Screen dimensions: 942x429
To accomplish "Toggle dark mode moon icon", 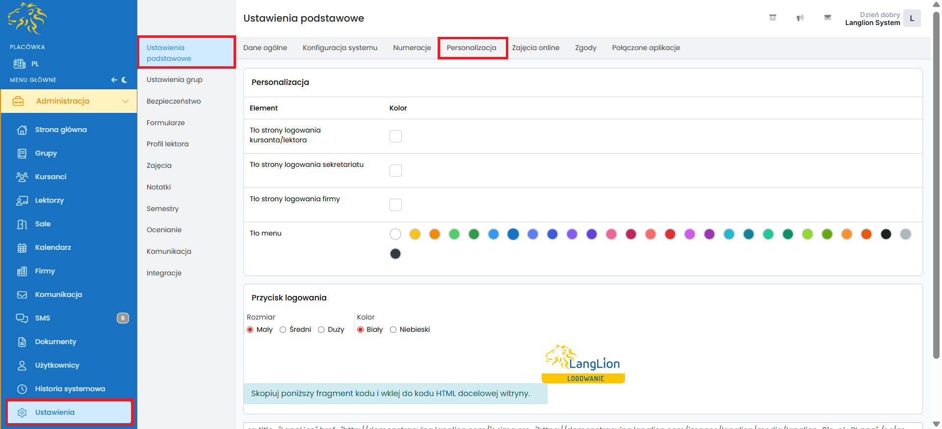I will pos(125,80).
